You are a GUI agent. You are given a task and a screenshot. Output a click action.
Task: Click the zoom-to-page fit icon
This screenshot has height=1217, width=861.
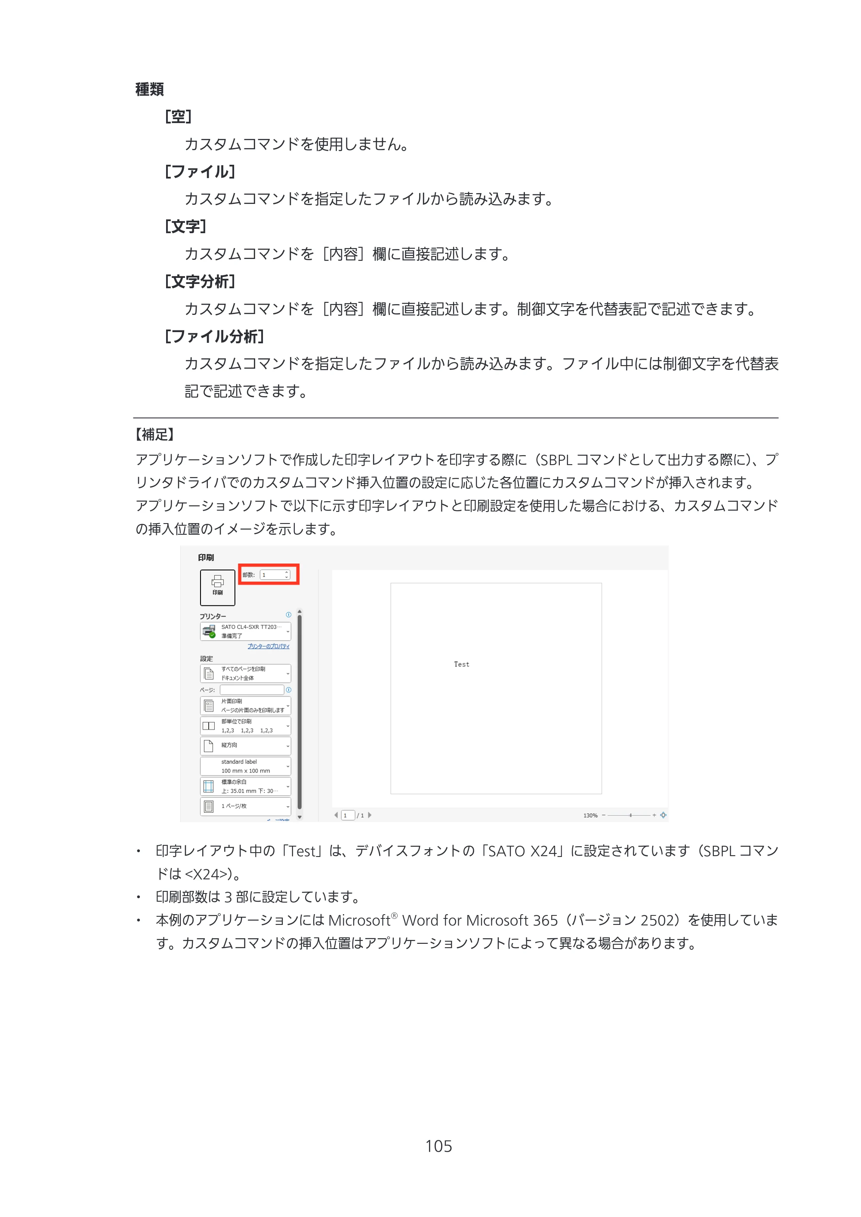[663, 815]
